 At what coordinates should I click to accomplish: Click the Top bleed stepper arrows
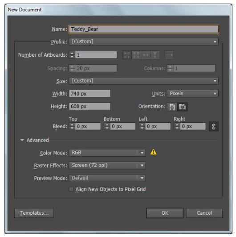click(x=72, y=126)
